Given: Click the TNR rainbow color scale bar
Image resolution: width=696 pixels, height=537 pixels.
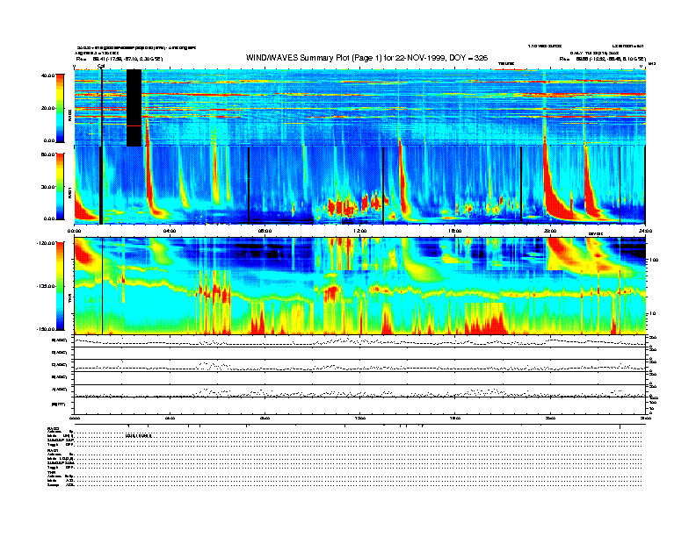Looking at the screenshot, I should point(60,286).
